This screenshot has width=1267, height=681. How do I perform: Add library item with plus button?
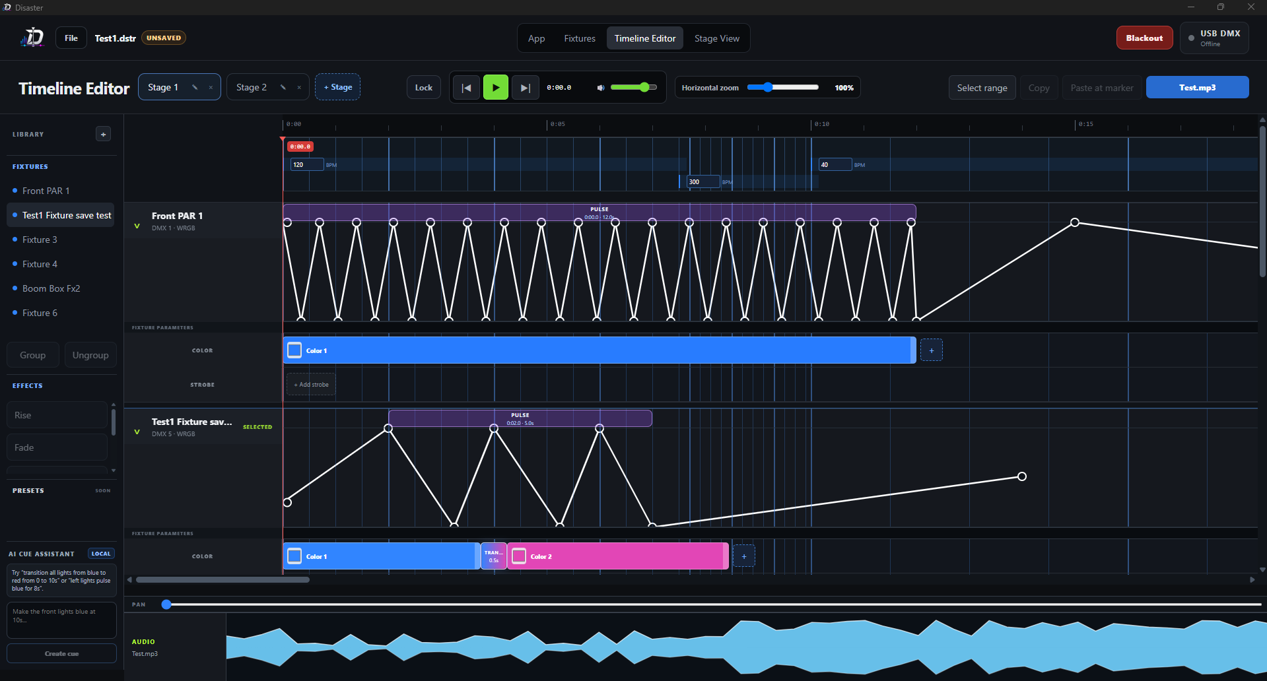pyautogui.click(x=103, y=134)
